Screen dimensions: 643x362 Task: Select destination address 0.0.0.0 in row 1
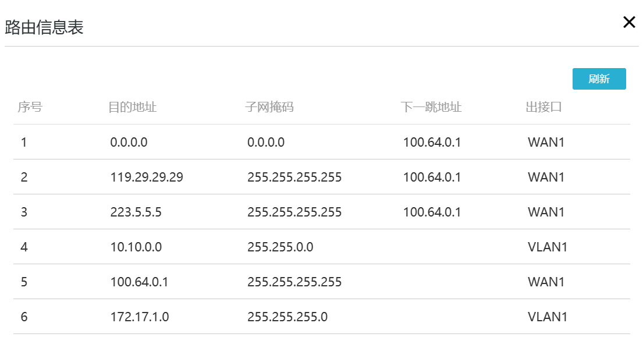point(129,142)
